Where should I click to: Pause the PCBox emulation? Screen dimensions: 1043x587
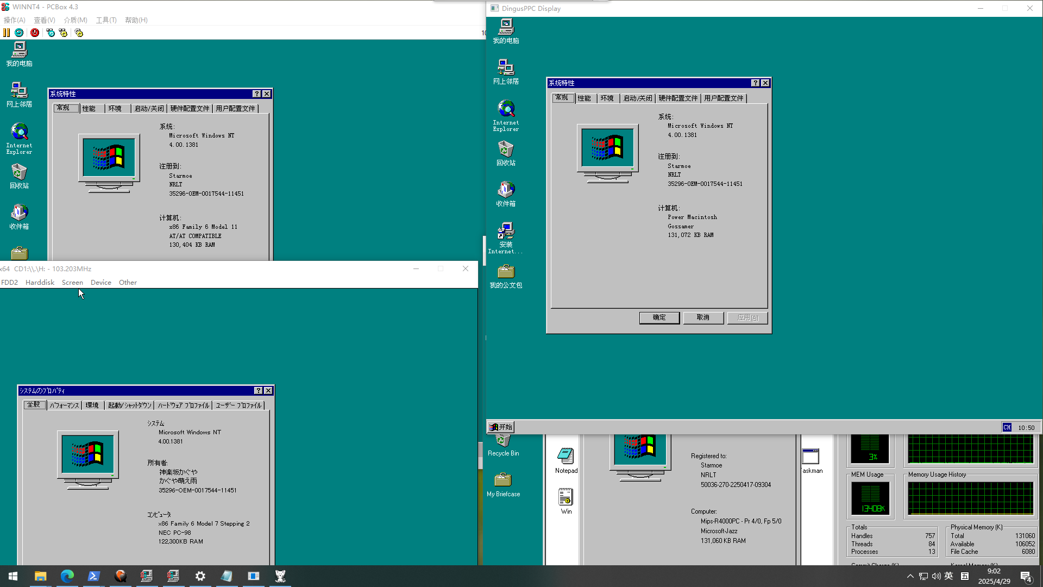[7, 33]
